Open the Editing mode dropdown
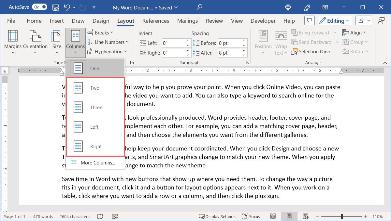The width and height of the screenshot is (391, 221). [335, 20]
